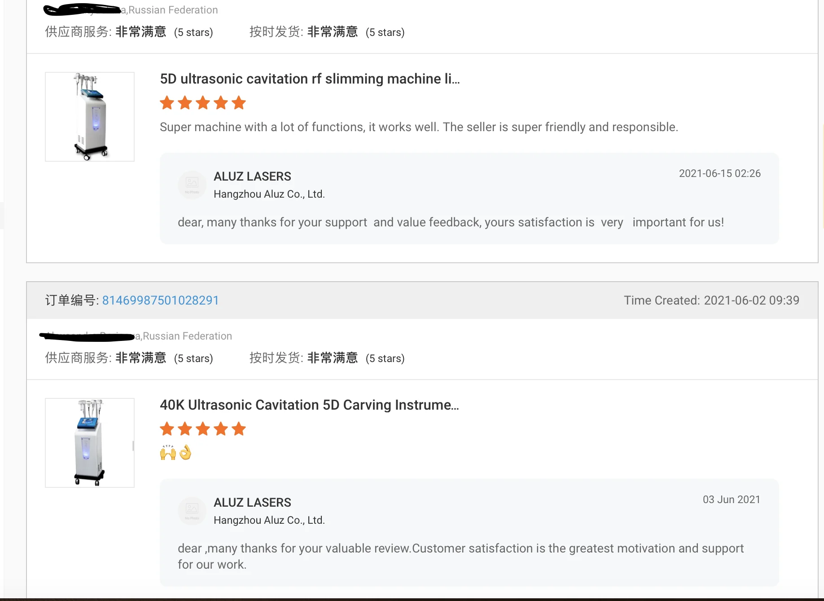This screenshot has width=824, height=601.
Task: Click the OK hand emoji in the review
Action: click(x=185, y=452)
